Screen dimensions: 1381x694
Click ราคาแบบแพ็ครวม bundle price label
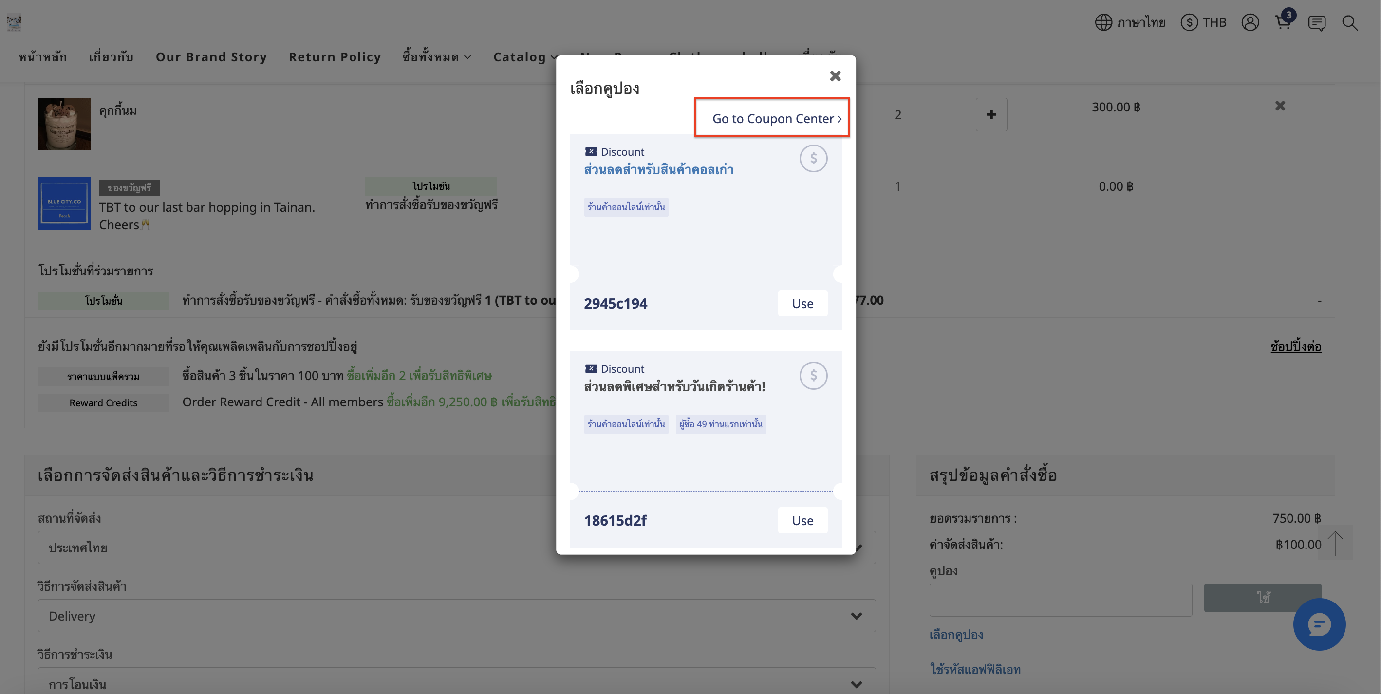pyautogui.click(x=103, y=377)
